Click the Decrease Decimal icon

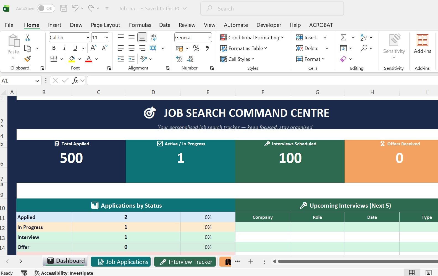tap(190, 59)
